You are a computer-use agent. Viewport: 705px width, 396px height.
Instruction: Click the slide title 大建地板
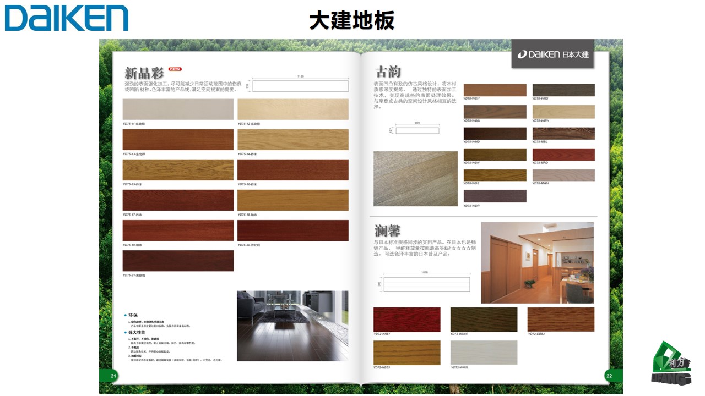click(351, 21)
